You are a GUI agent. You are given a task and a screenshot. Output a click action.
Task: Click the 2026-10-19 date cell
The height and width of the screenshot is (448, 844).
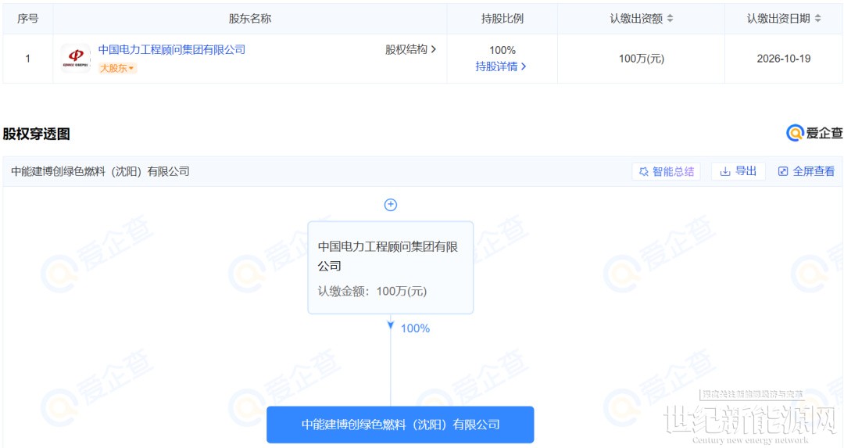784,59
